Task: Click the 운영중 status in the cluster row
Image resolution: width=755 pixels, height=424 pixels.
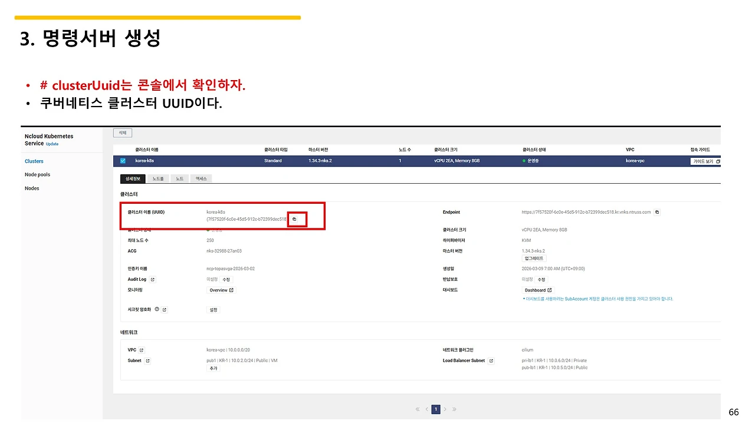Action: click(531, 161)
